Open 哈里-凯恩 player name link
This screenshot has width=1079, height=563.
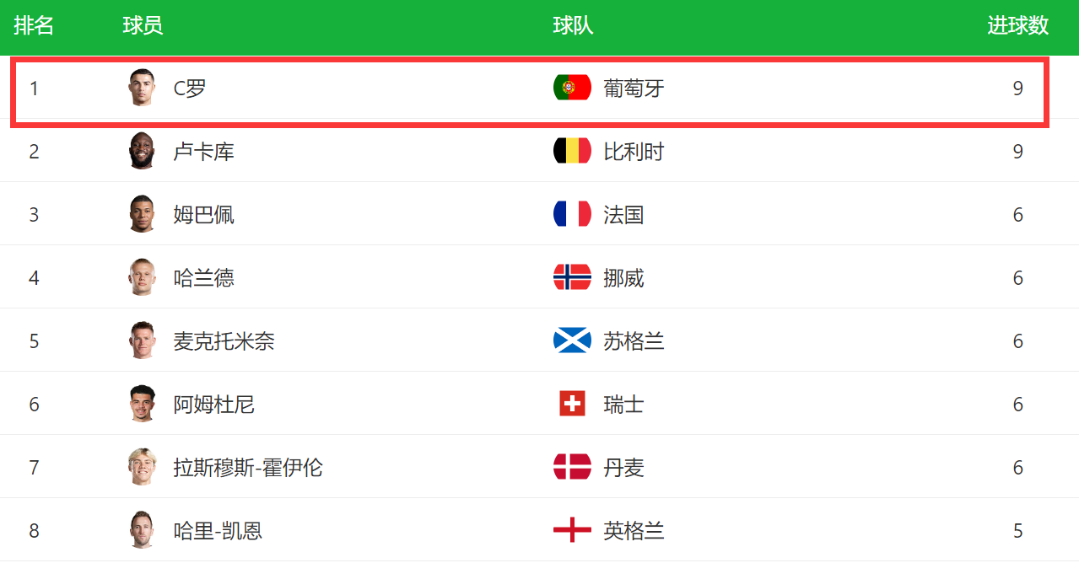(218, 530)
